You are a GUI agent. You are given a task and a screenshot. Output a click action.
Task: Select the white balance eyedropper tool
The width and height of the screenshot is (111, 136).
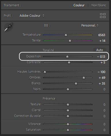[x=8, y=27]
